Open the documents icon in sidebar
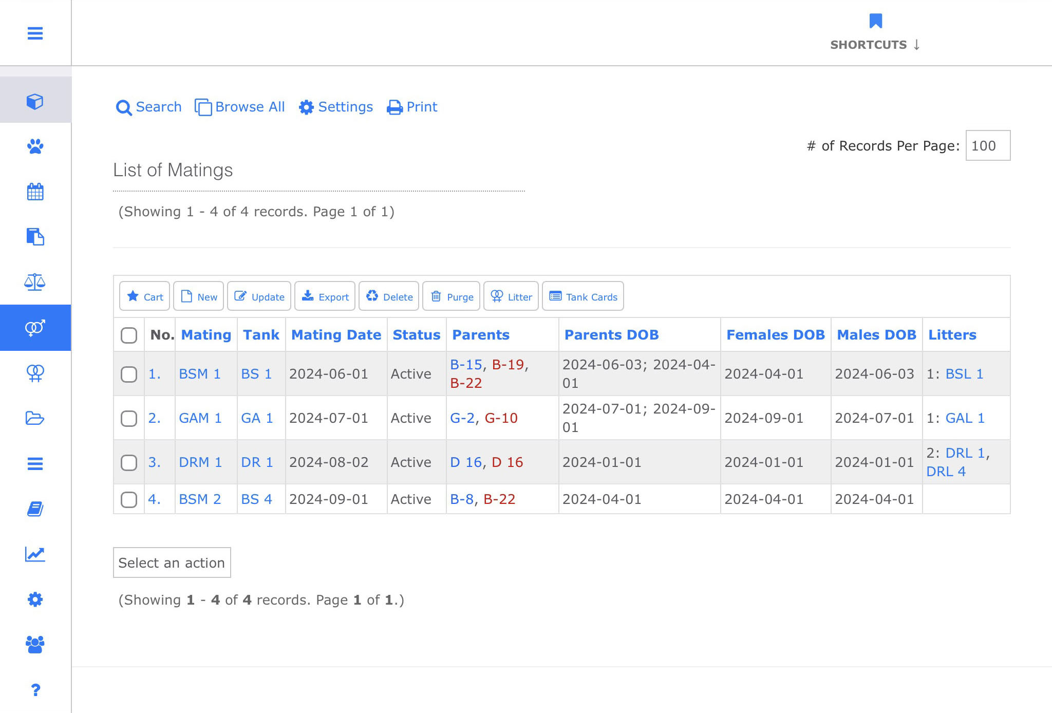 [x=35, y=237]
